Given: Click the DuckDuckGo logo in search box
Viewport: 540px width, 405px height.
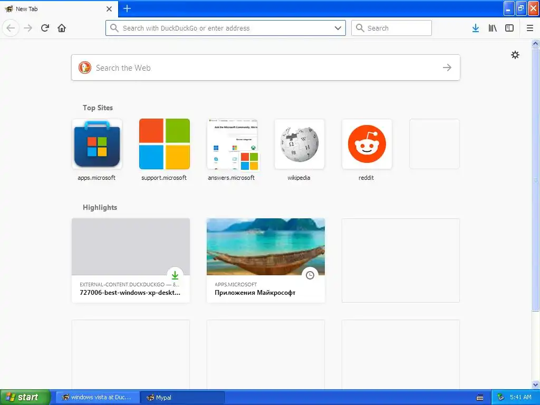Looking at the screenshot, I should click(85, 67).
